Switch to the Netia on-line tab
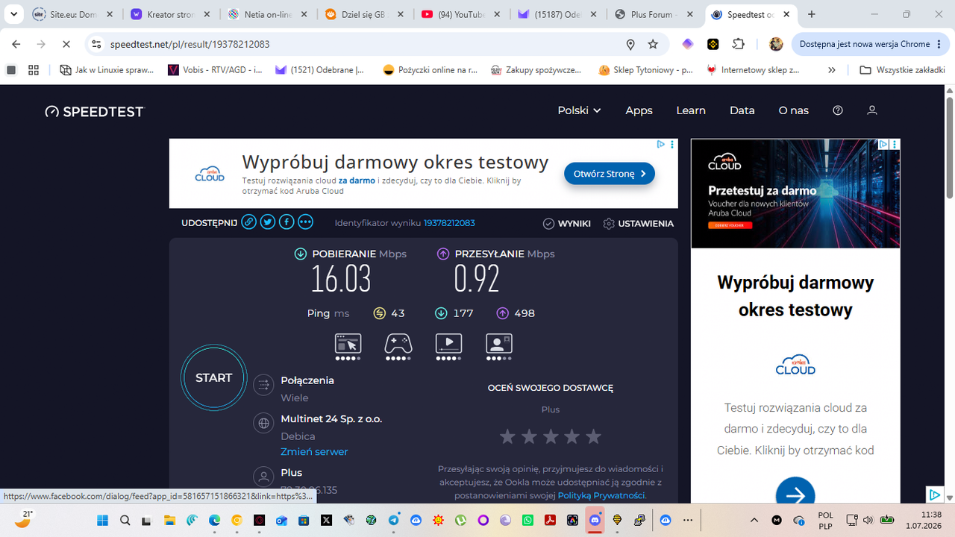Image resolution: width=955 pixels, height=537 pixels. (267, 14)
